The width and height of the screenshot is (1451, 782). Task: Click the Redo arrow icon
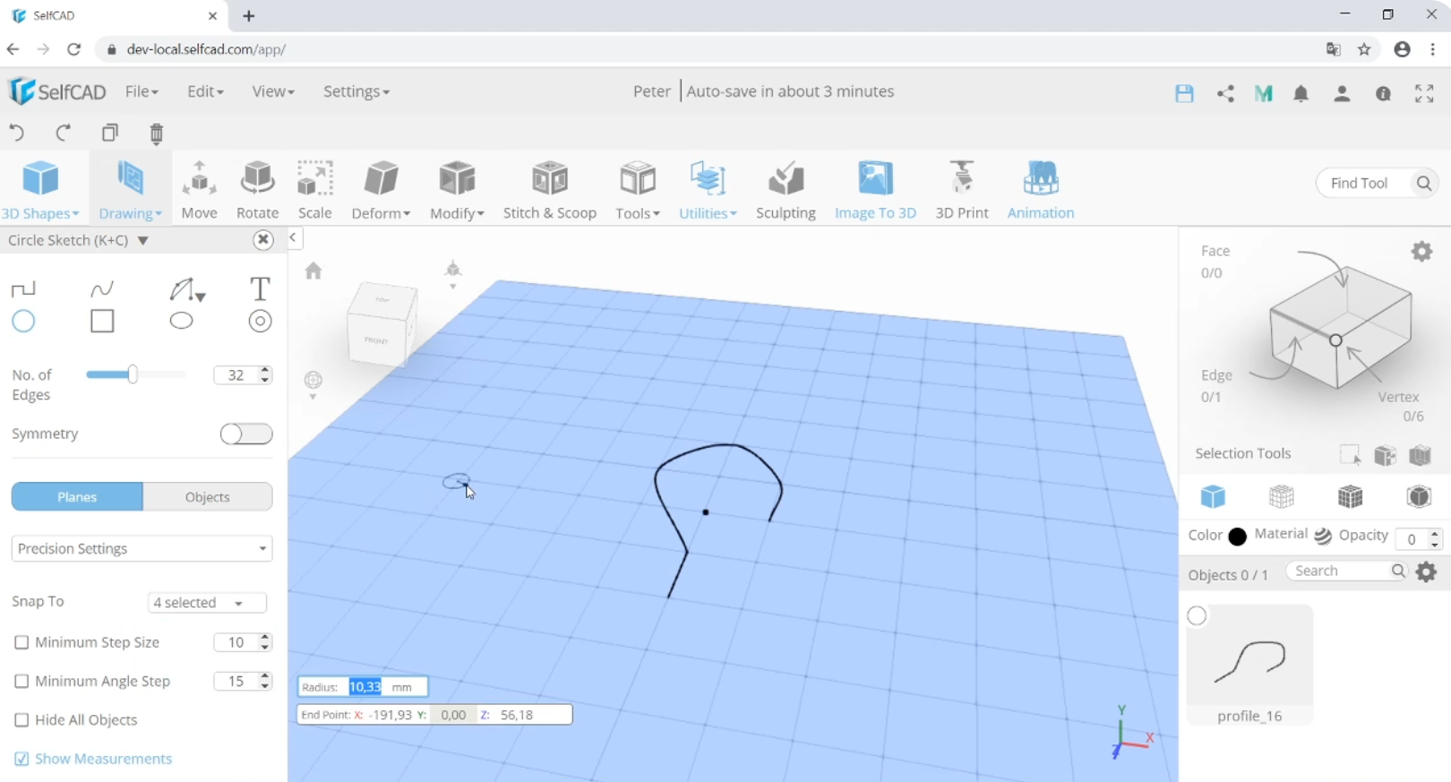[x=63, y=133]
